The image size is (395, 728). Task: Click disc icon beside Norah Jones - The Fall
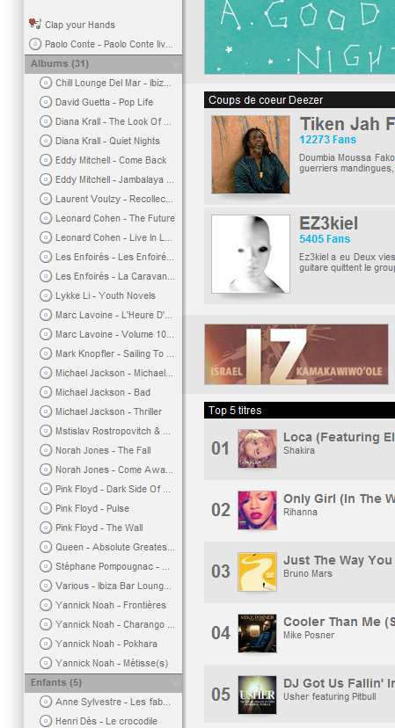(46, 450)
